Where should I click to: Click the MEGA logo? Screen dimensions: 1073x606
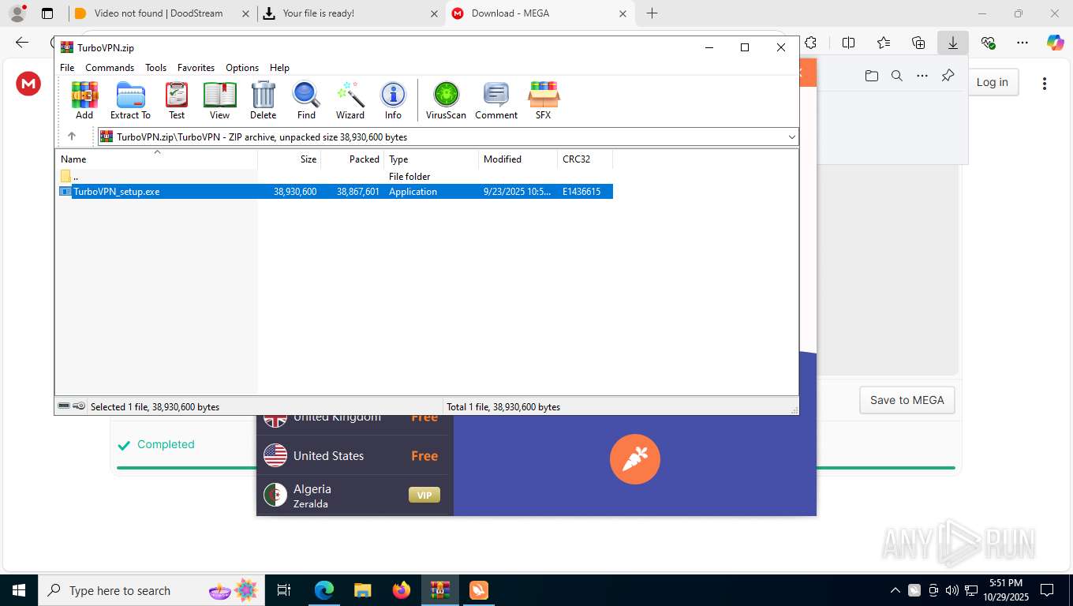(28, 83)
